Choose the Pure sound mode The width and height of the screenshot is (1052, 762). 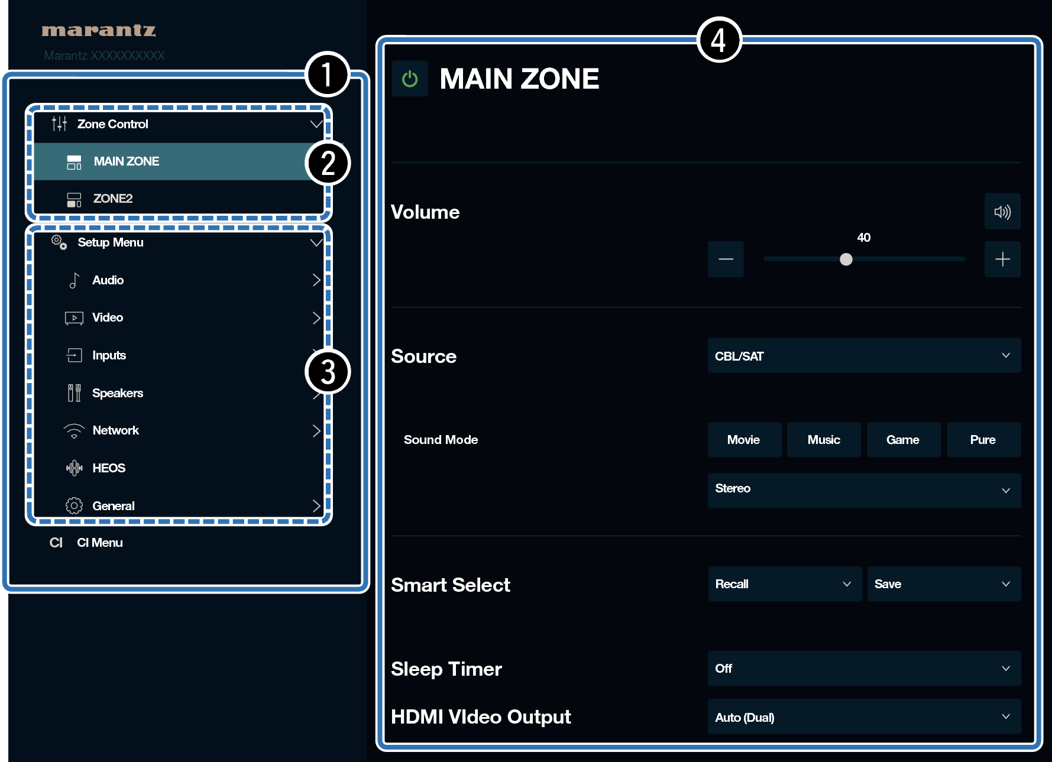click(983, 440)
